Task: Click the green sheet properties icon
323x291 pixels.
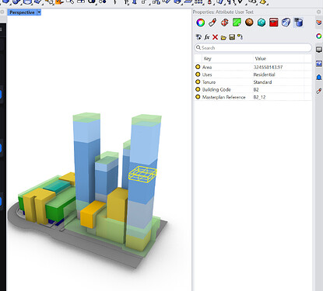Action: (x=237, y=23)
